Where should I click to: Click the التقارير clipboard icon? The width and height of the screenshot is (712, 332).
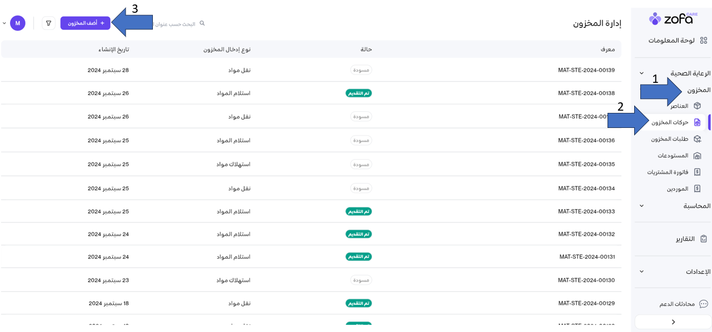(x=703, y=239)
